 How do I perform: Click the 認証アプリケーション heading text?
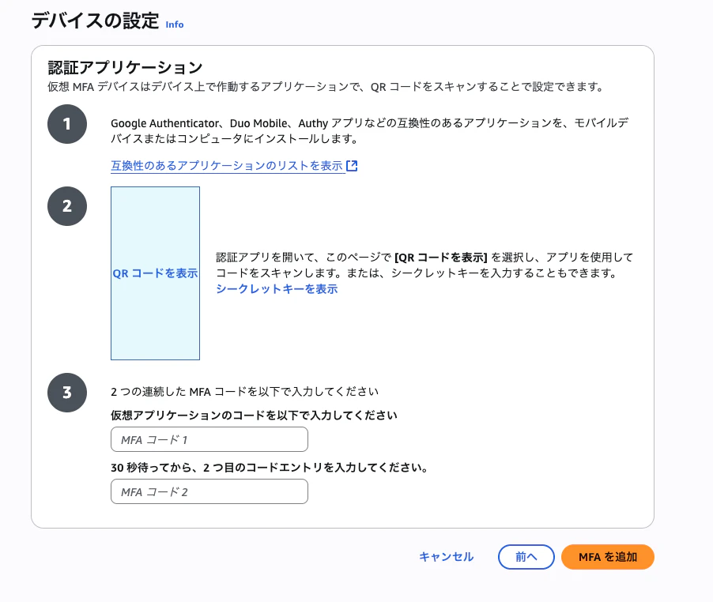tap(125, 68)
